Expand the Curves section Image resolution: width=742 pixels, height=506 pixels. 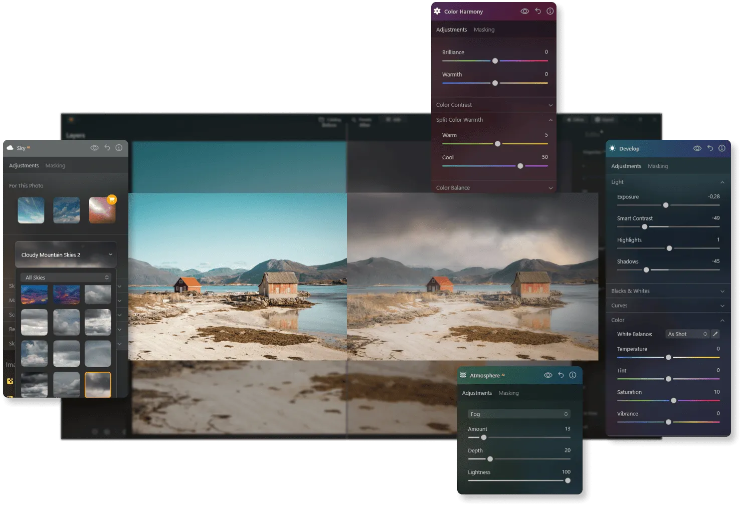coord(667,306)
